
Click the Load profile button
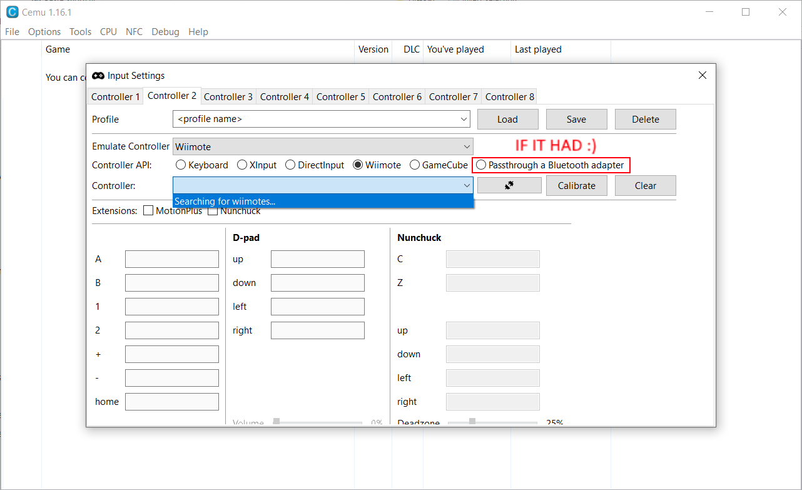(508, 119)
